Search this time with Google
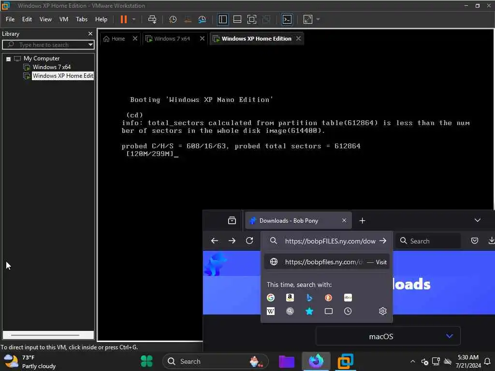 click(271, 298)
